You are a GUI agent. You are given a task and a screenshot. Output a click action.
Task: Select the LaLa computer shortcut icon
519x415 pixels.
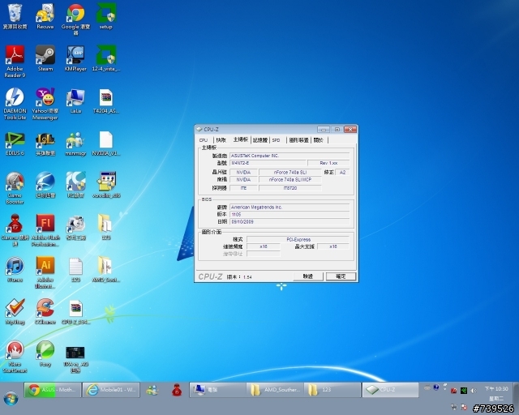[75, 101]
